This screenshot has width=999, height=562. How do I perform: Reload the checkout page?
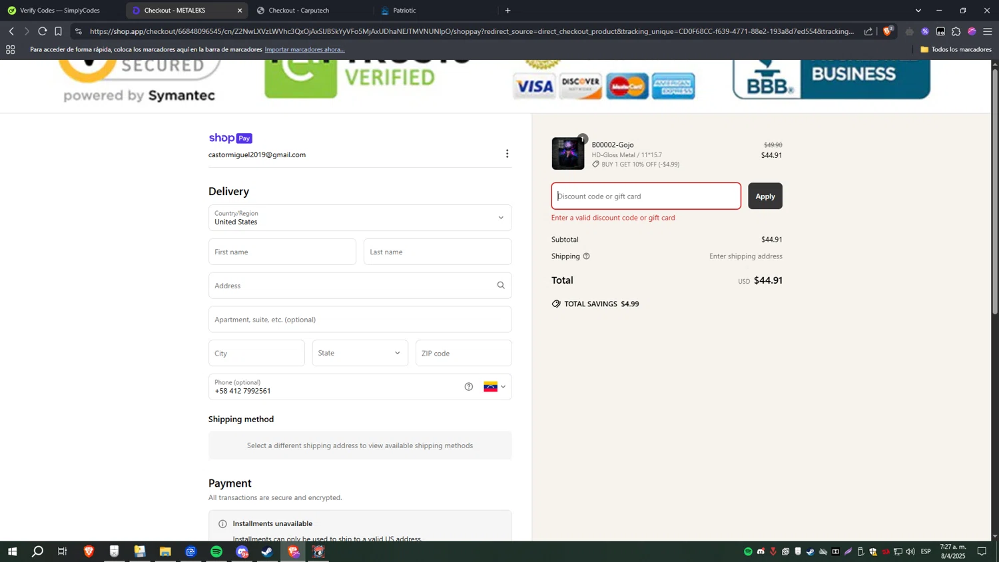[42, 31]
